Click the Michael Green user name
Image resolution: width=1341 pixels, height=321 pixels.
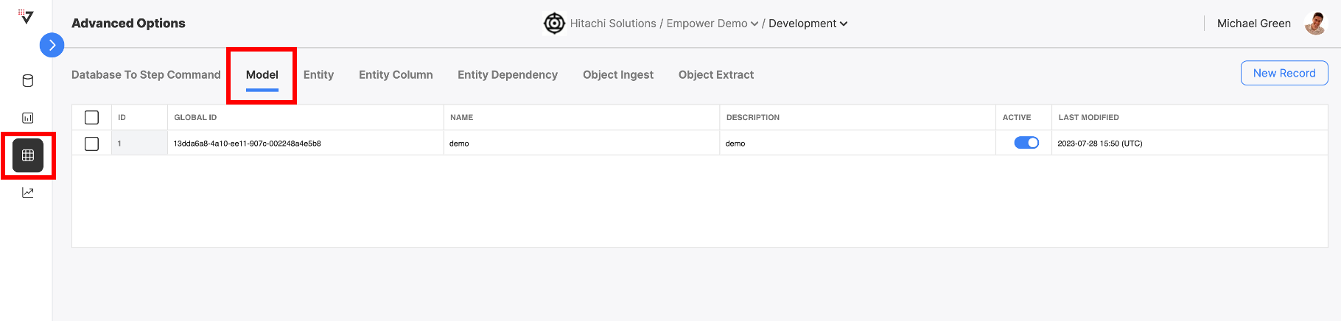[1254, 24]
